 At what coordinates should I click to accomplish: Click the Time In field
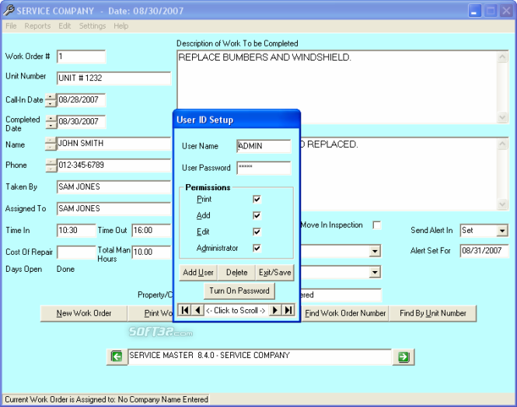tap(76, 231)
